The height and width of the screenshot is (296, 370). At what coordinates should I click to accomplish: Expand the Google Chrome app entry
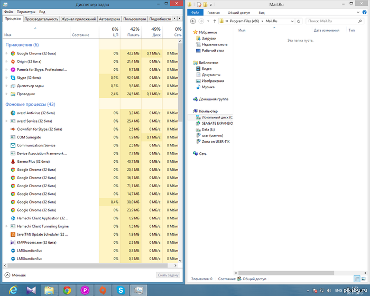pyautogui.click(x=6, y=53)
